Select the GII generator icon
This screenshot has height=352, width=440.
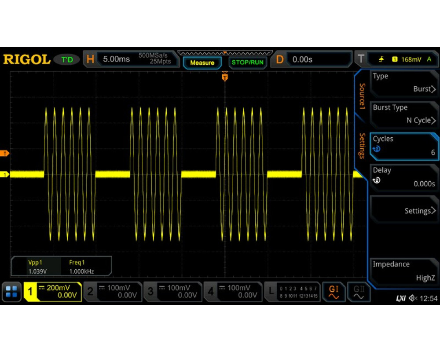point(359,292)
